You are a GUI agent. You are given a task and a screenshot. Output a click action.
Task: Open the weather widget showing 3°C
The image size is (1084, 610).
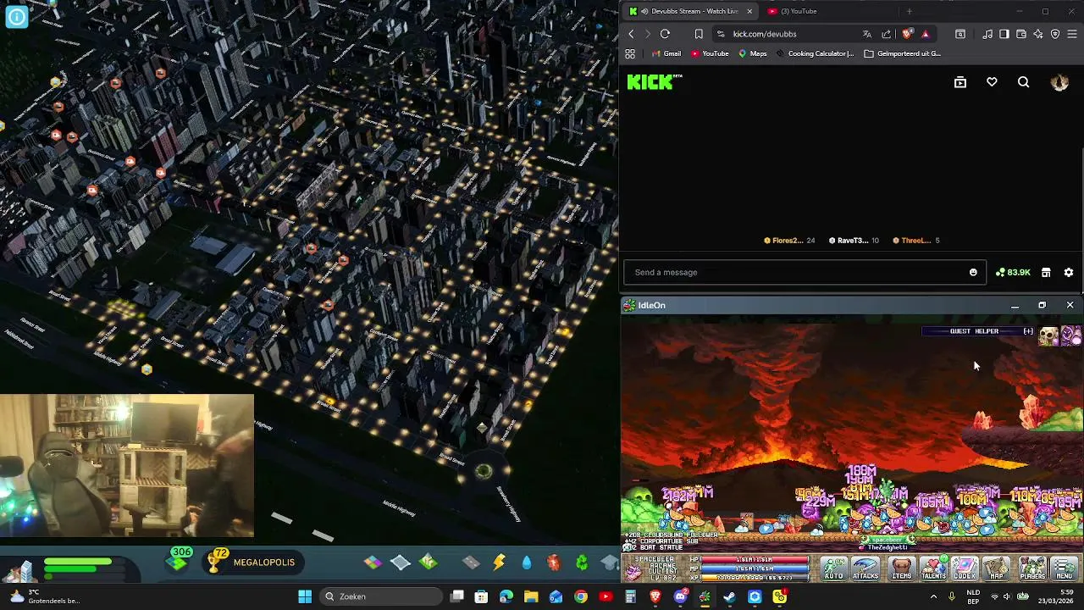(x=44, y=596)
